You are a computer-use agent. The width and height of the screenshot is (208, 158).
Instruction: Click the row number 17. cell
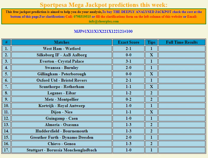[6, 150]
